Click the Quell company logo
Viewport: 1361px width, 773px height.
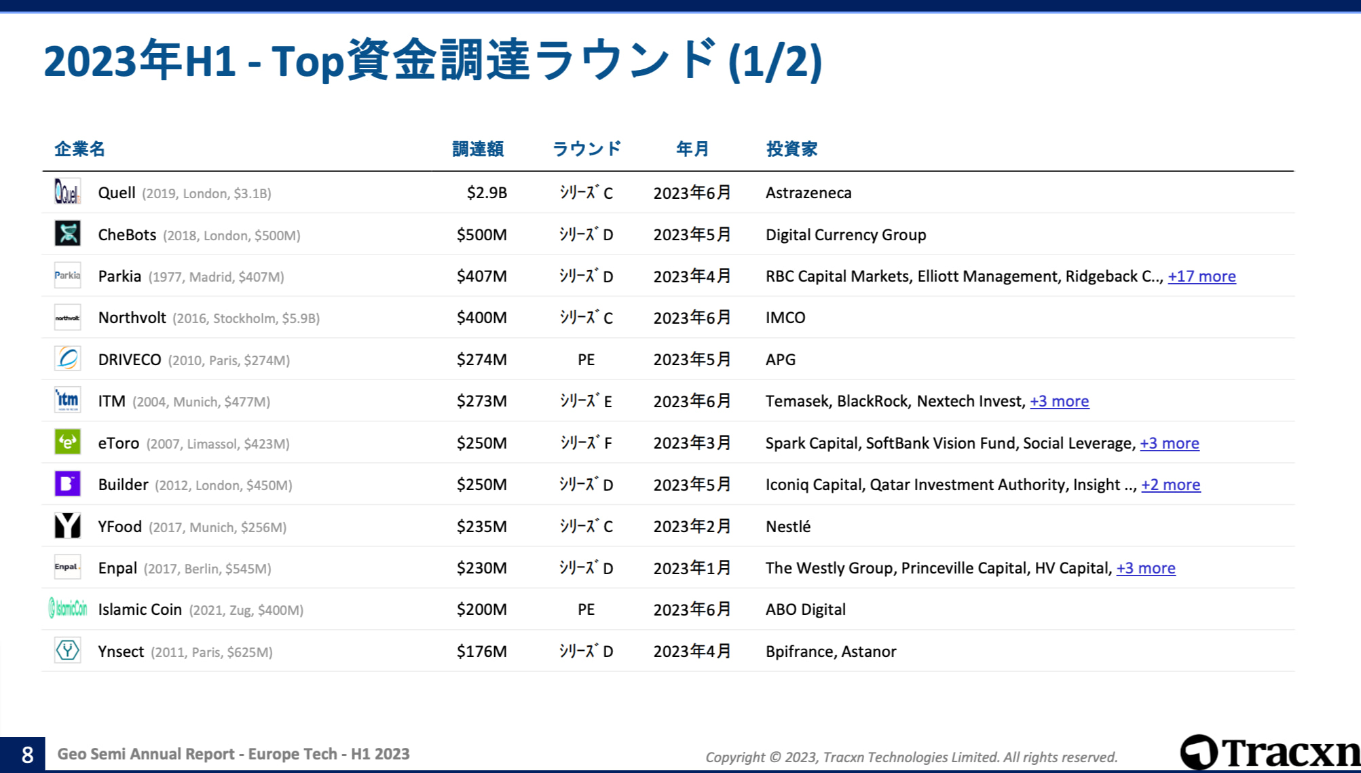click(x=67, y=192)
